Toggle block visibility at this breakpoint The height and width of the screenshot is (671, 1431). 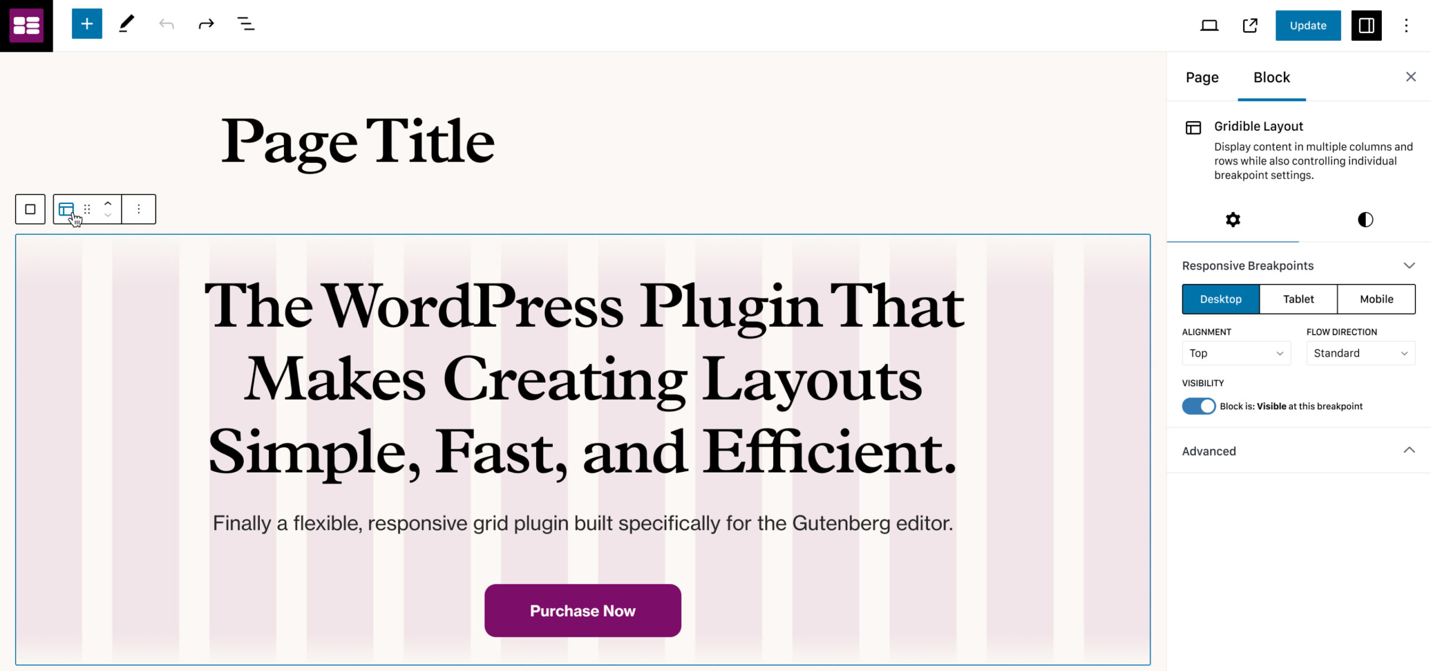pos(1198,407)
